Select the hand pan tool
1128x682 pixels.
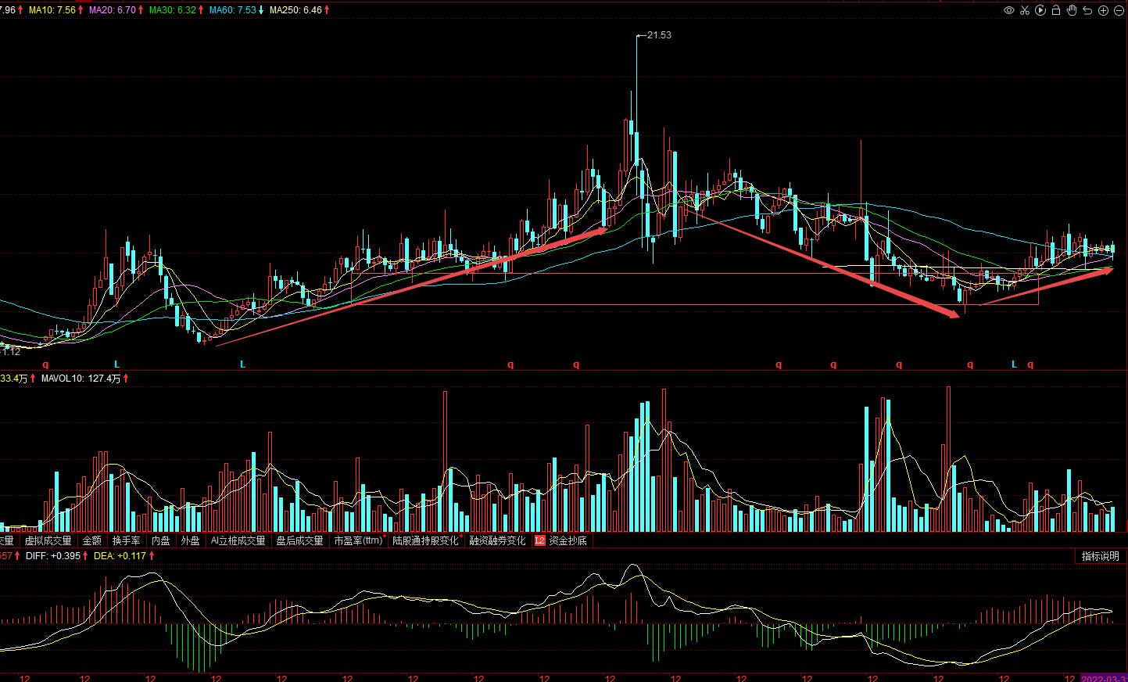tap(1072, 10)
